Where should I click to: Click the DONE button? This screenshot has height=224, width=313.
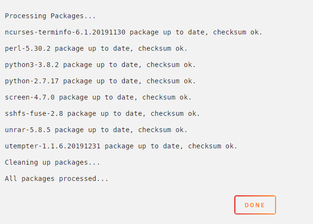[255, 205]
